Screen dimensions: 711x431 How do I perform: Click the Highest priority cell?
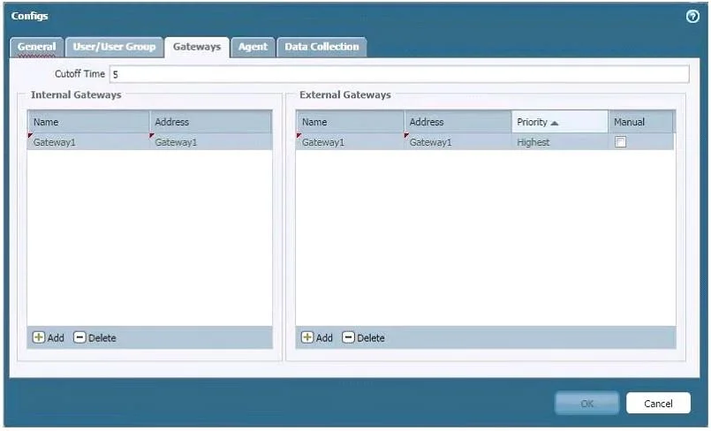(560, 142)
